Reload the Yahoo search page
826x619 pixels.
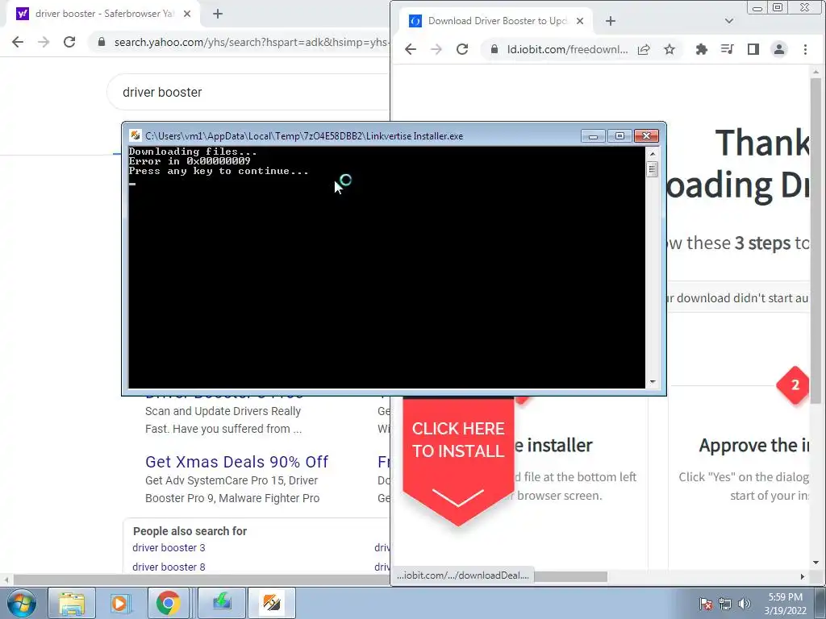(69, 42)
